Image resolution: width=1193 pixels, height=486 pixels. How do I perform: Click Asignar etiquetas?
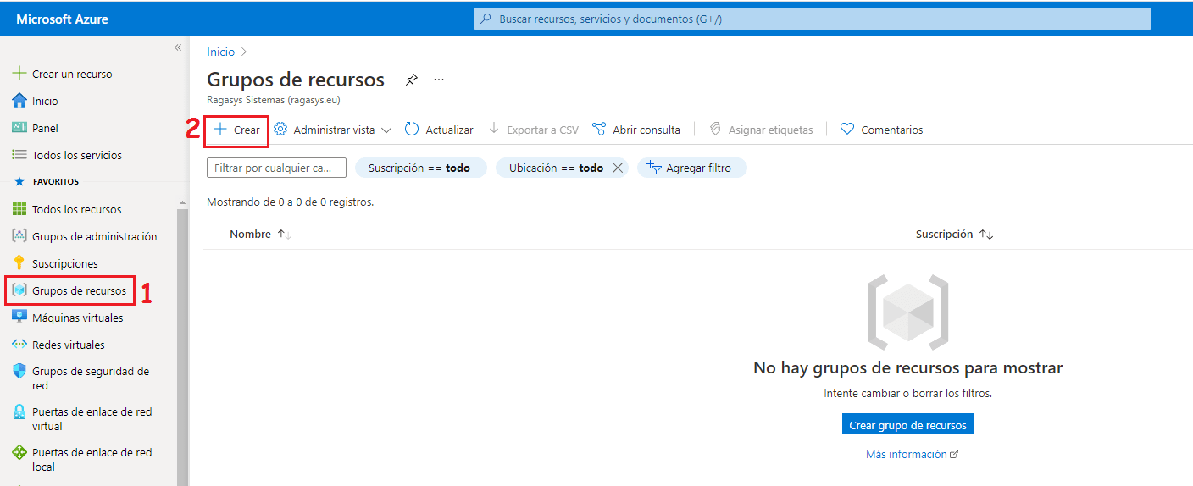[x=761, y=130]
